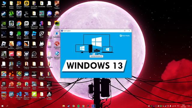Open the Thonny desktop shortcut
The image size is (192, 108).
[26, 14]
